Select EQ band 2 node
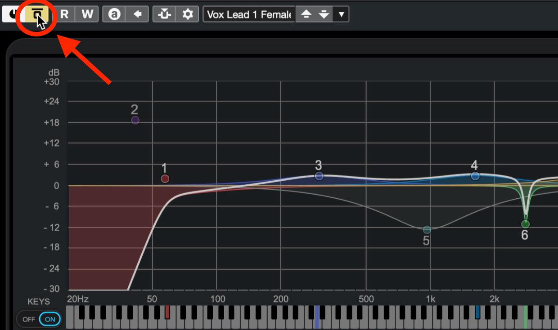This screenshot has width=558, height=330. click(135, 120)
